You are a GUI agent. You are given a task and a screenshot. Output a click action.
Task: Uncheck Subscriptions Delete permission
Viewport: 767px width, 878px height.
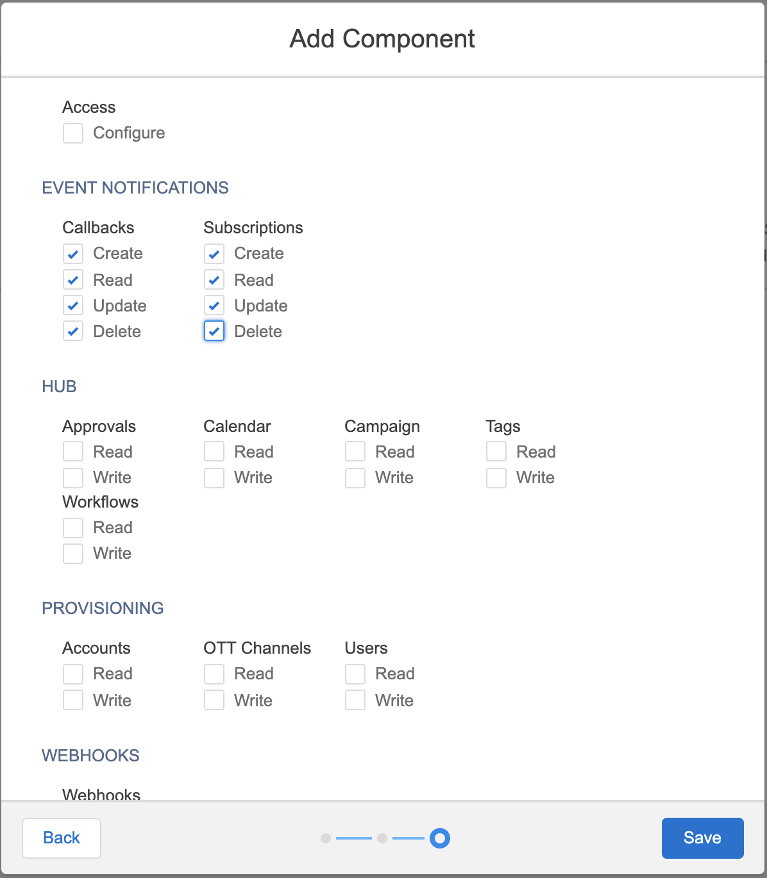[x=214, y=331]
